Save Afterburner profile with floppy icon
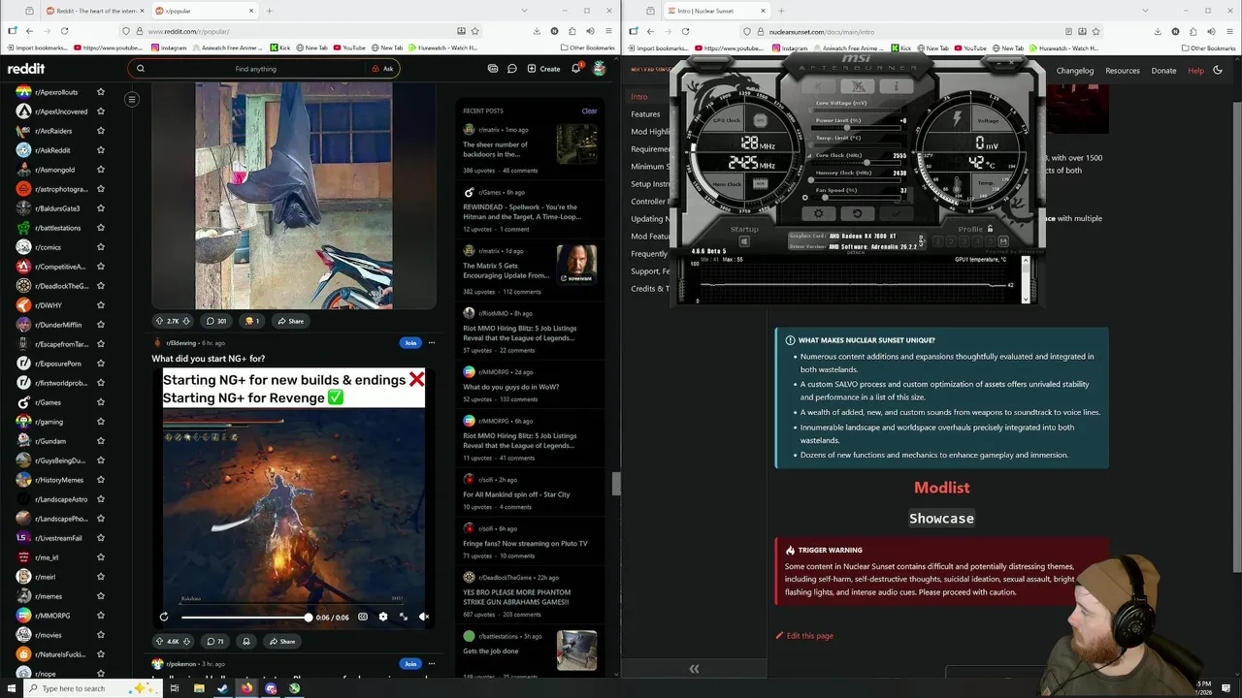 pos(1003,241)
